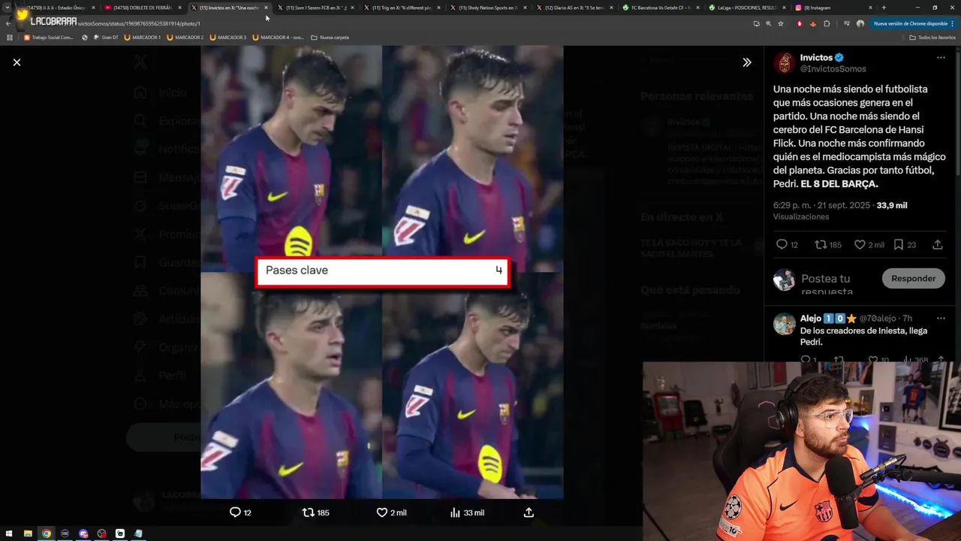Screen dimensions: 961x541
Task: Switch to the LaLiga POSICIONES tab
Action: tap(747, 8)
